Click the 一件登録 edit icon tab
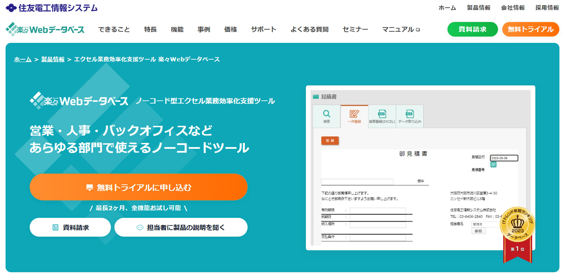Image resolution: width=565 pixels, height=275 pixels. [354, 116]
